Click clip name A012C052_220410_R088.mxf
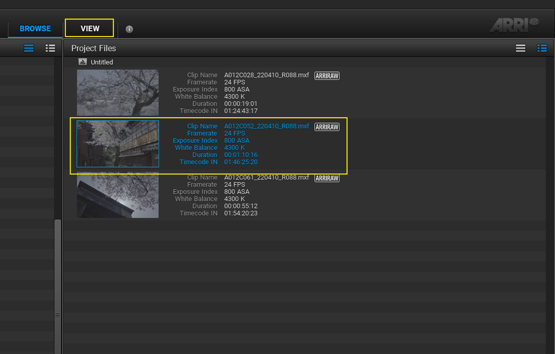555x354 pixels. click(267, 126)
